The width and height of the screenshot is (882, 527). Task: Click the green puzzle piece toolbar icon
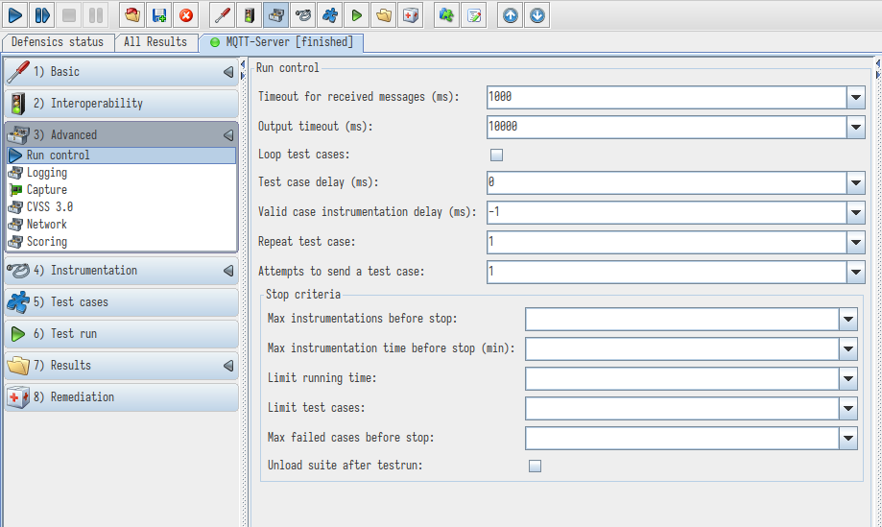click(447, 15)
